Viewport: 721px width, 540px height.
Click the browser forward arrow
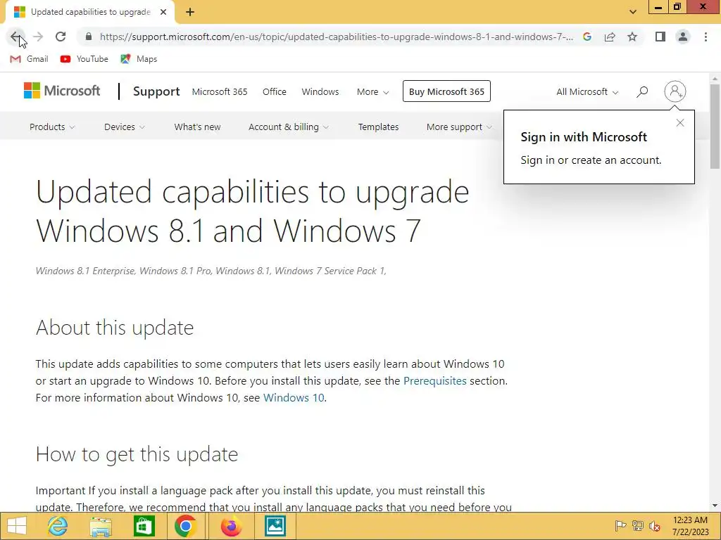click(38, 37)
